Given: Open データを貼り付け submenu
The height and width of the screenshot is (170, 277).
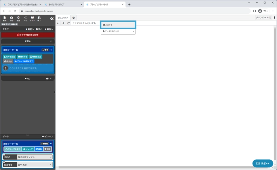Looking at the screenshot, I should tap(118, 32).
